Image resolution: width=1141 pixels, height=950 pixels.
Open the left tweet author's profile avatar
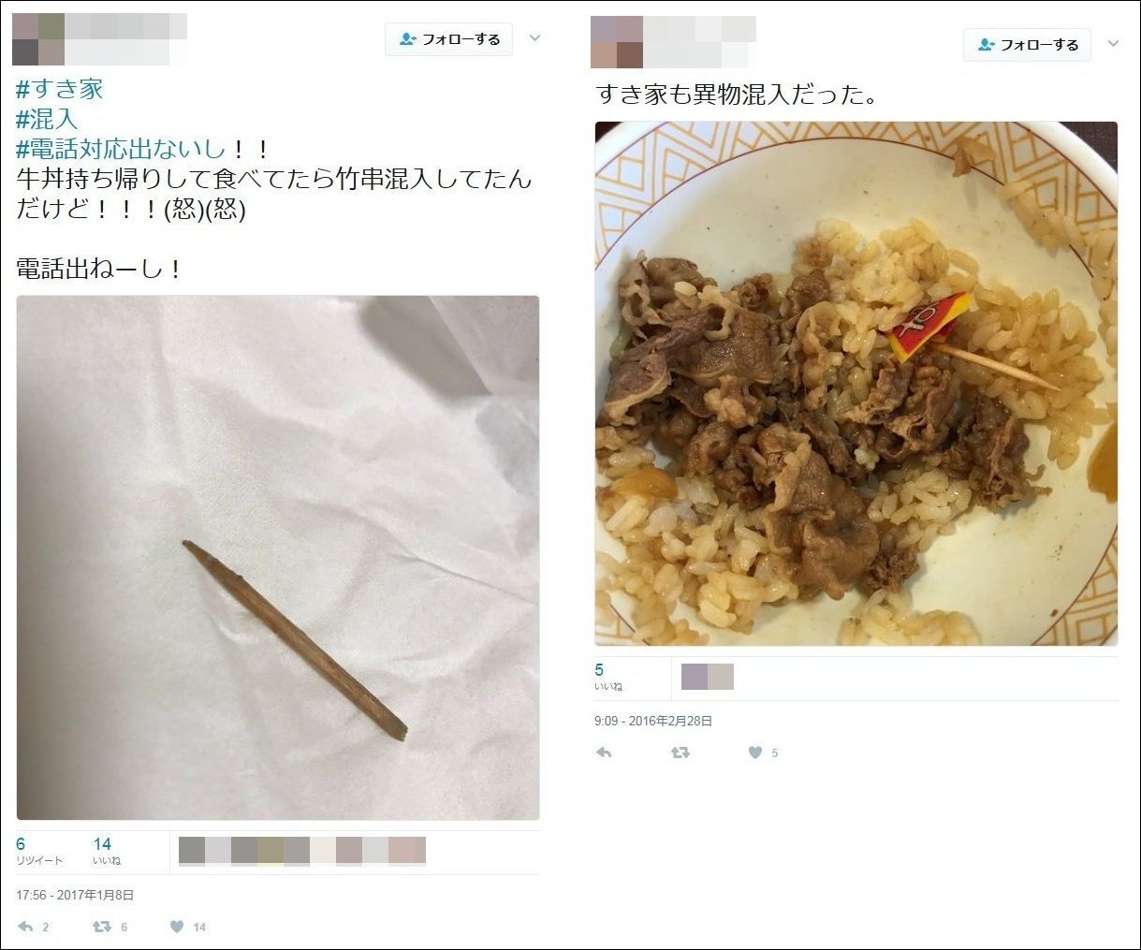tap(38, 39)
